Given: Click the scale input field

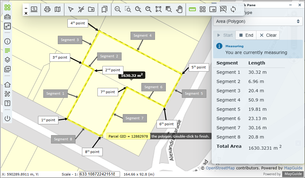Looking at the screenshot, I should pos(99,174).
